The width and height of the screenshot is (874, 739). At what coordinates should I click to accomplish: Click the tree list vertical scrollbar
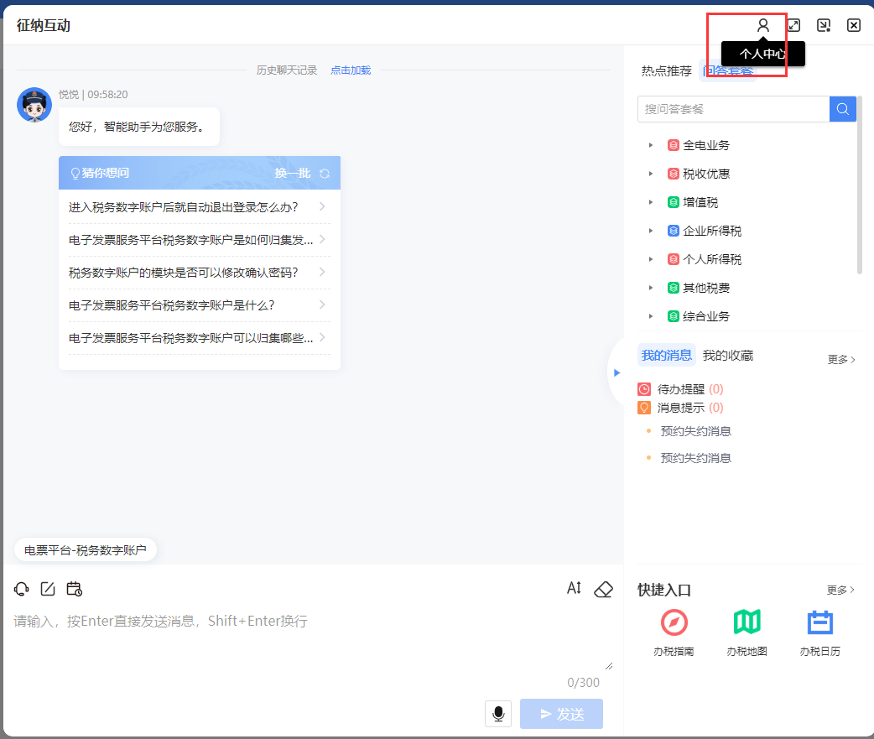point(860,185)
